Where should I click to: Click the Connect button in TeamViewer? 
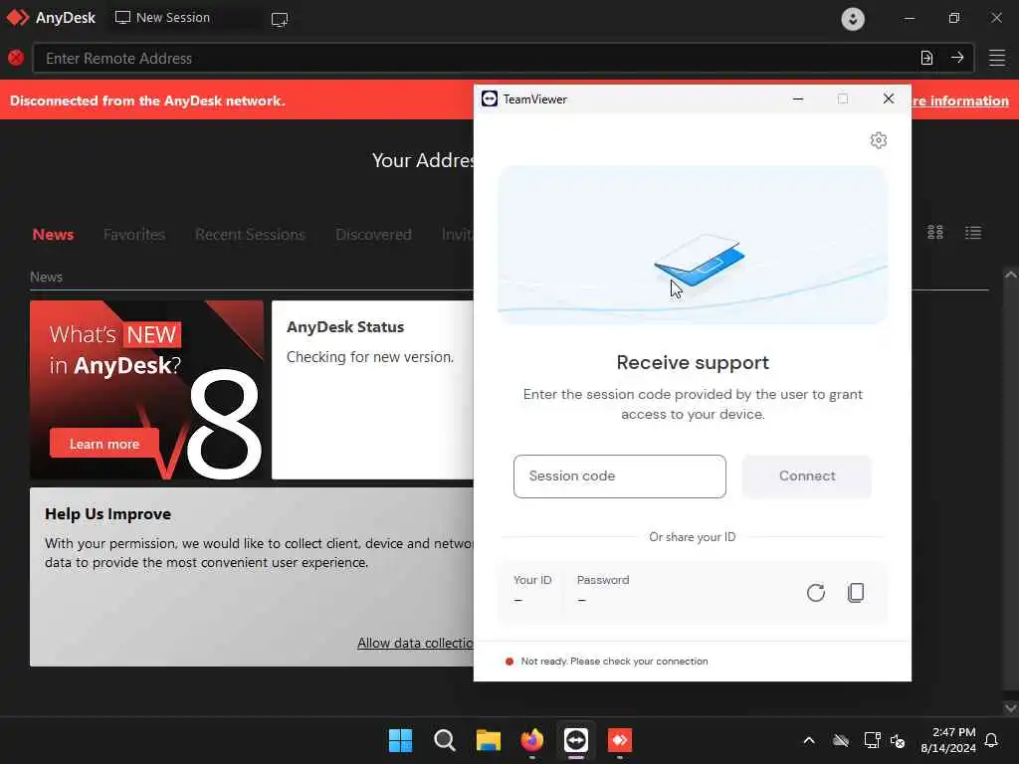point(806,477)
